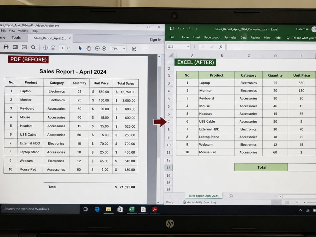Viewport: 316px width, 237px height.
Task: Click the Excel formula bar input
Action: pyautogui.click(x=271, y=47)
